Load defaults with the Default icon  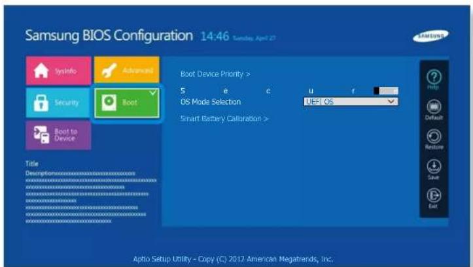(x=434, y=107)
